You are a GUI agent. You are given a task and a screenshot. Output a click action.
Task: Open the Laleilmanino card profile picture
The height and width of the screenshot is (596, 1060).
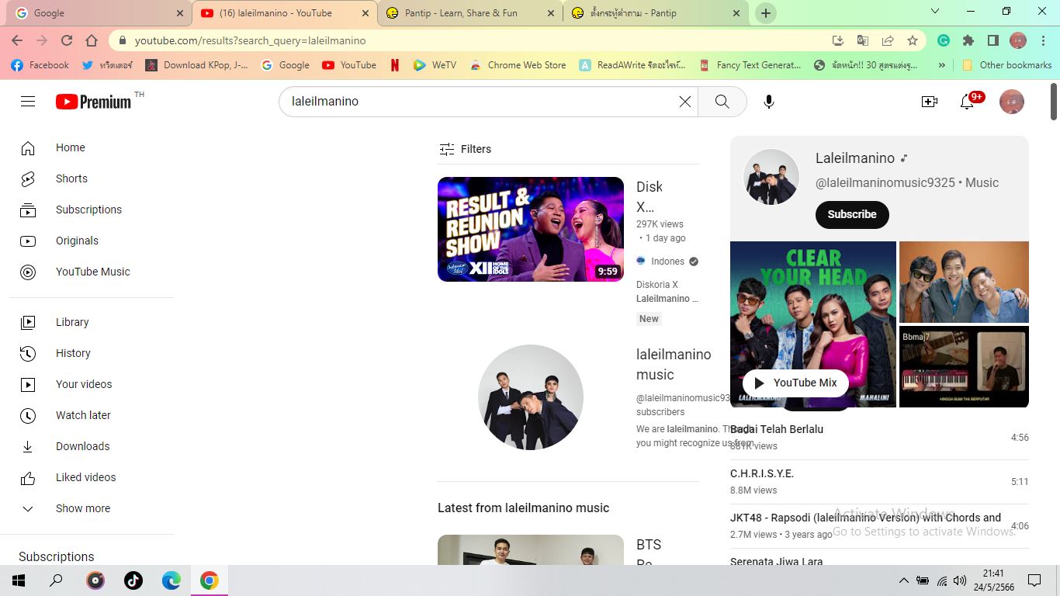(x=771, y=177)
